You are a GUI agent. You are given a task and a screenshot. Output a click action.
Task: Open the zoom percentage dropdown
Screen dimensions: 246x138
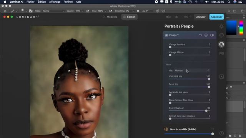[x=187, y=17]
